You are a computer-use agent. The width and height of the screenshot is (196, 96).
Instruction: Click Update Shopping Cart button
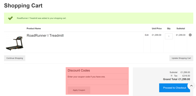pos(181,58)
